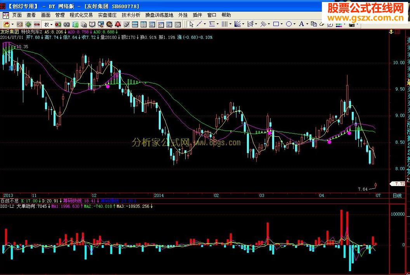The image size is (410, 275).
Task: Click the open book toolbar icon
Action: pyautogui.click(x=92, y=24)
